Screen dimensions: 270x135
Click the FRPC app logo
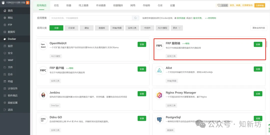pos(43,70)
